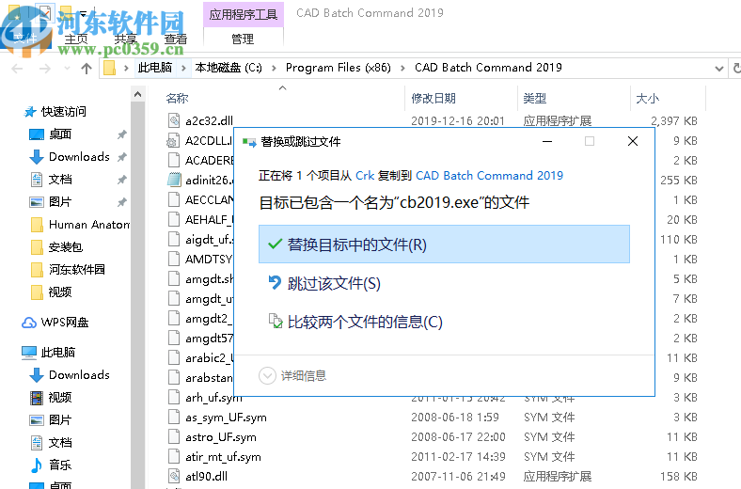This screenshot has width=741, height=489.
Task: Select as_sym_UF.sym file
Action: point(226,418)
